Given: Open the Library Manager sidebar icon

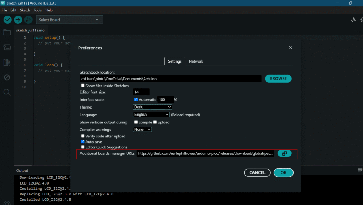Looking at the screenshot, I should (7, 62).
